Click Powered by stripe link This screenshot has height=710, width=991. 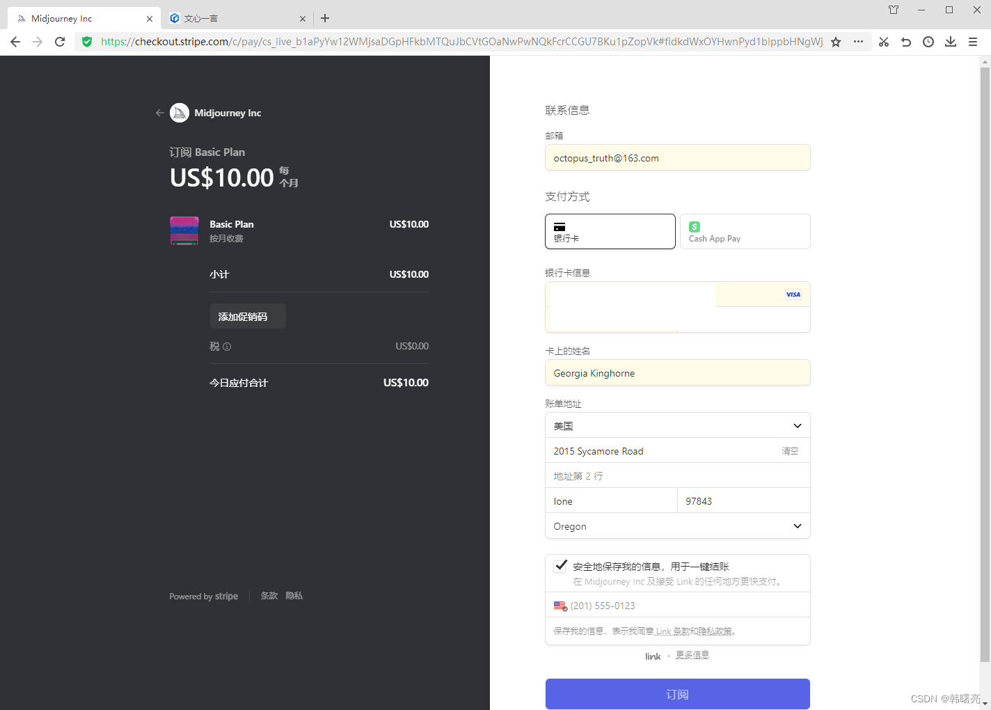(203, 597)
